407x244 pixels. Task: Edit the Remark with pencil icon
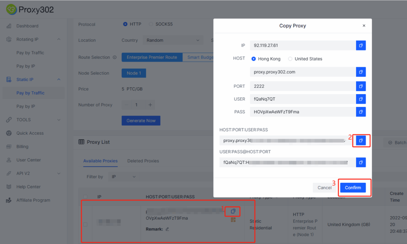click(x=167, y=229)
